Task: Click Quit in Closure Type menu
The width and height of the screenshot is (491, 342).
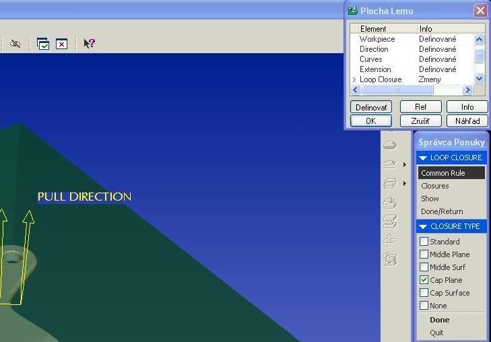Action: 451,333
